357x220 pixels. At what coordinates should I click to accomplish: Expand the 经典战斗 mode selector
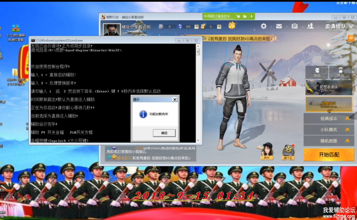[x=329, y=118]
